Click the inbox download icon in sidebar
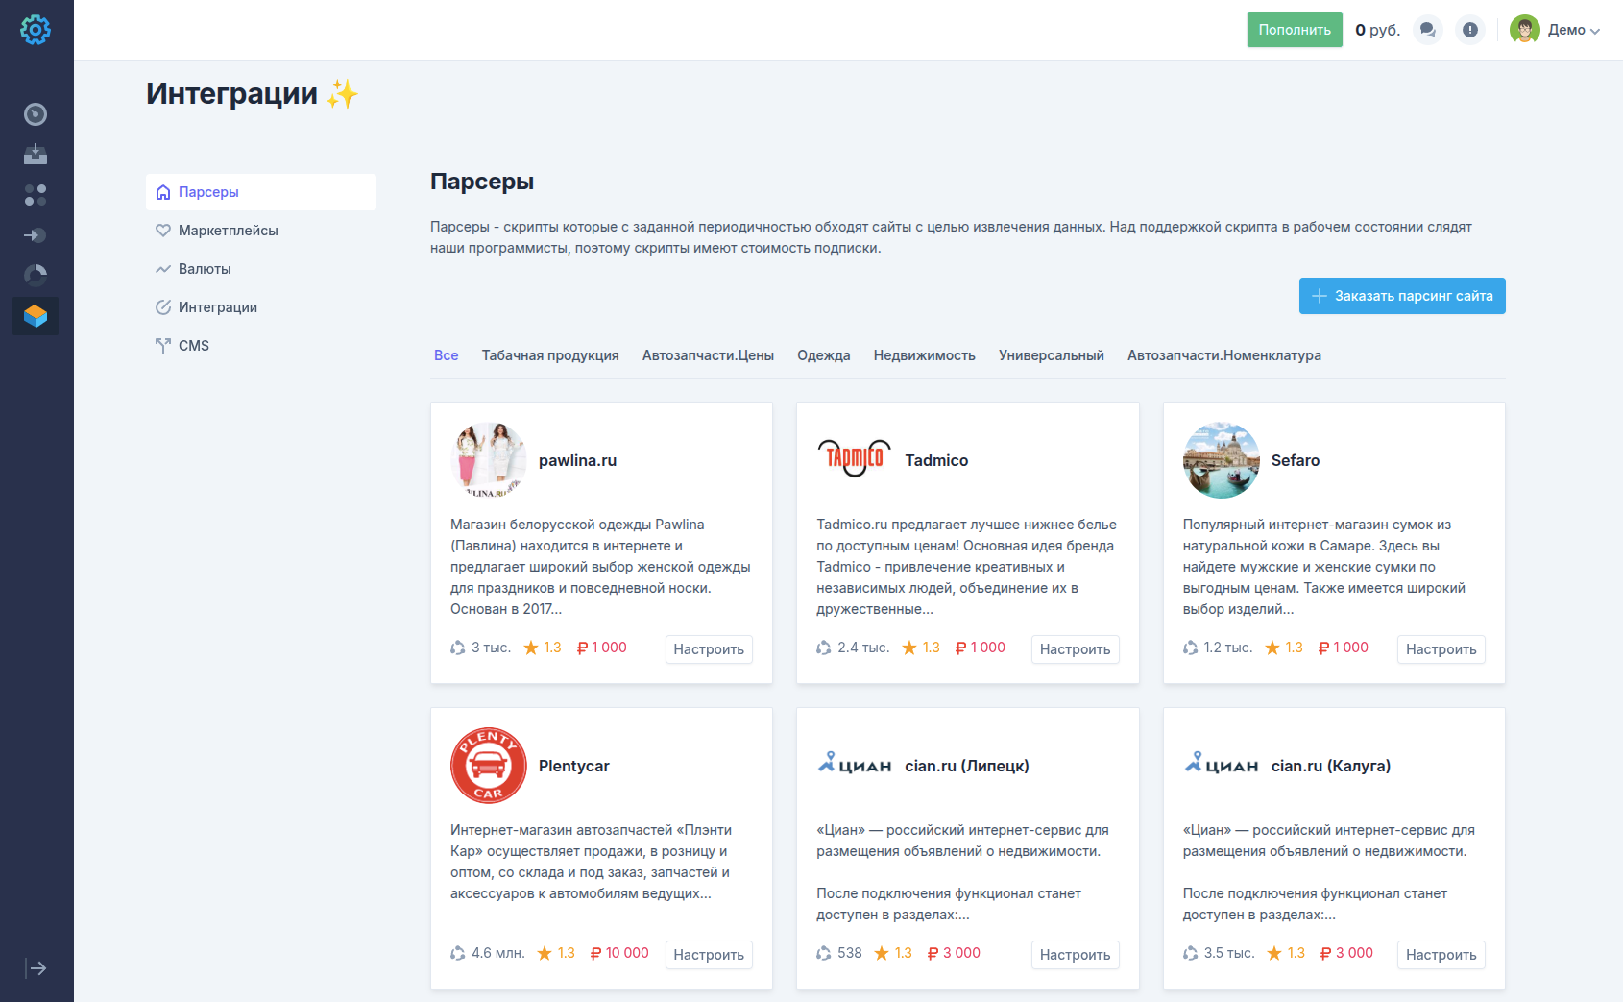This screenshot has height=1002, width=1623. (36, 155)
